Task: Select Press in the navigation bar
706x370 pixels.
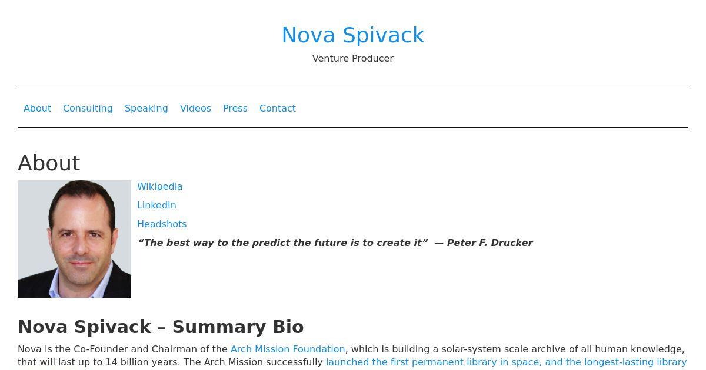Action: (235, 108)
